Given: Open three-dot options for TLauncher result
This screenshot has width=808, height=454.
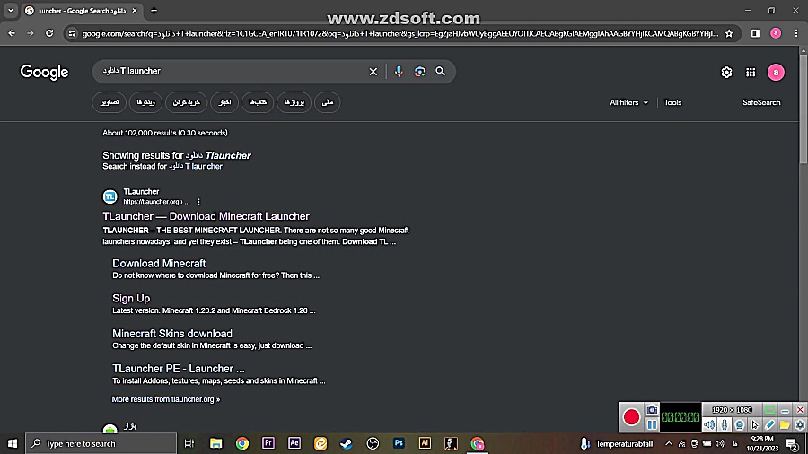Looking at the screenshot, I should pyautogui.click(x=198, y=202).
